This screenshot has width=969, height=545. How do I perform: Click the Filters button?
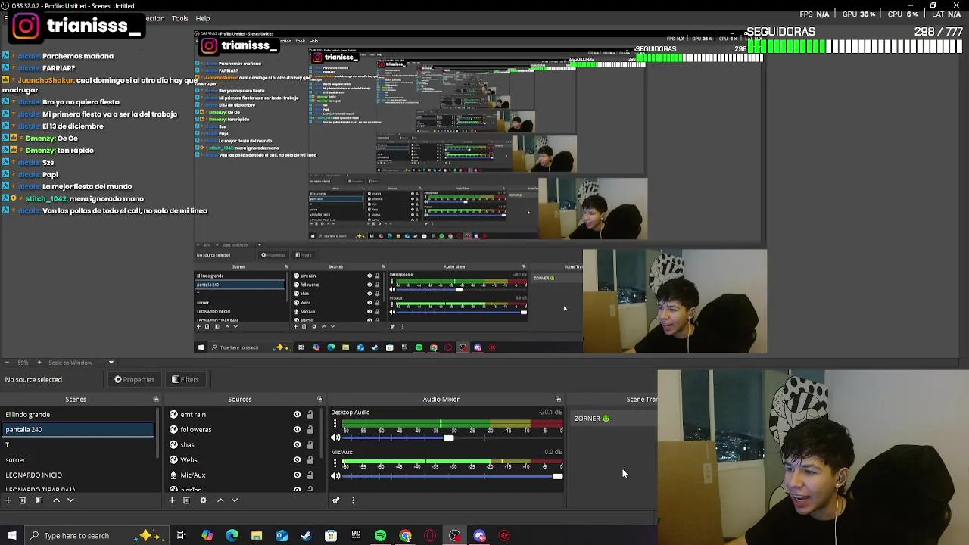pos(185,379)
